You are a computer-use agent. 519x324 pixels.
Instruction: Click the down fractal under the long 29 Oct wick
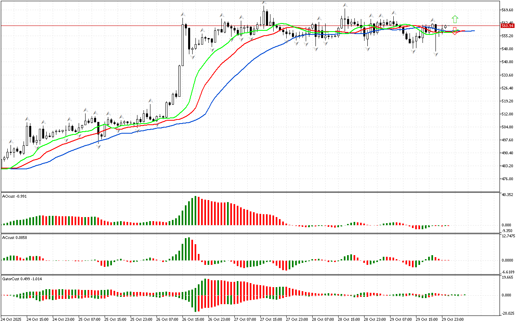pos(436,54)
